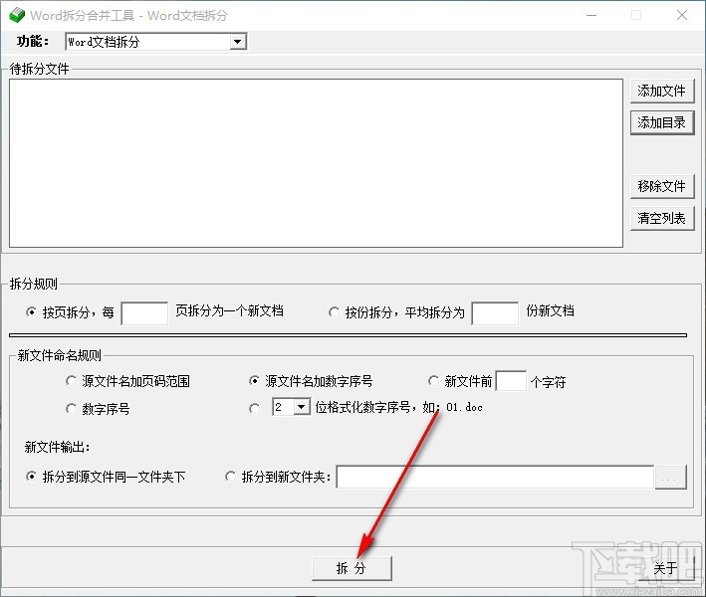The width and height of the screenshot is (706, 597).
Task: Focus the pages-per-document input field
Action: pyautogui.click(x=144, y=313)
